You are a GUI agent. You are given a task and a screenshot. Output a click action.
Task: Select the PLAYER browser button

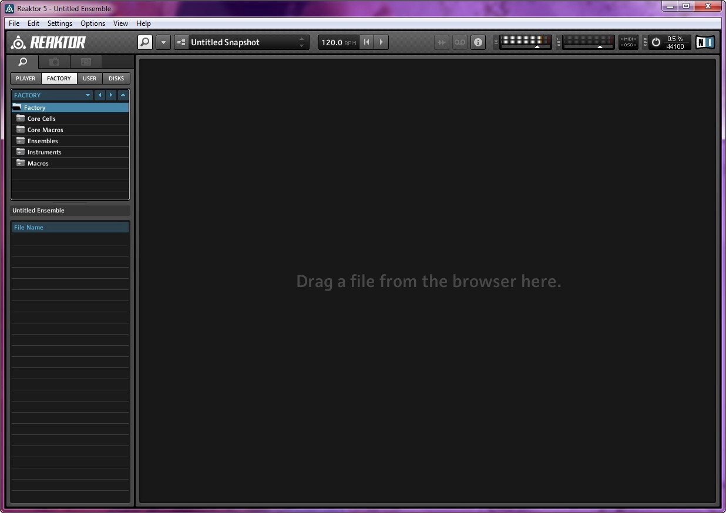(26, 78)
